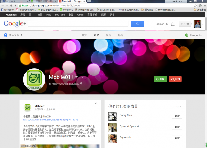Open notifications bell icon
207x148 pixels.
click(173, 24)
